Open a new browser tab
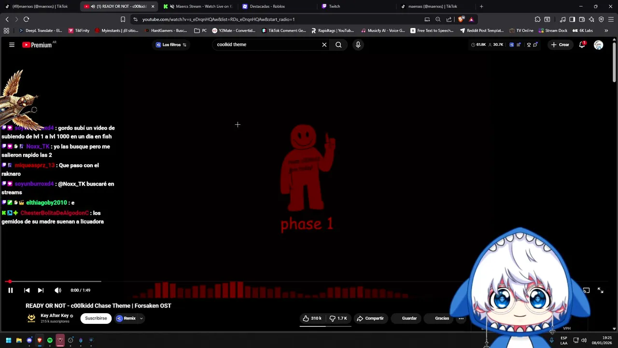 pos(481,6)
